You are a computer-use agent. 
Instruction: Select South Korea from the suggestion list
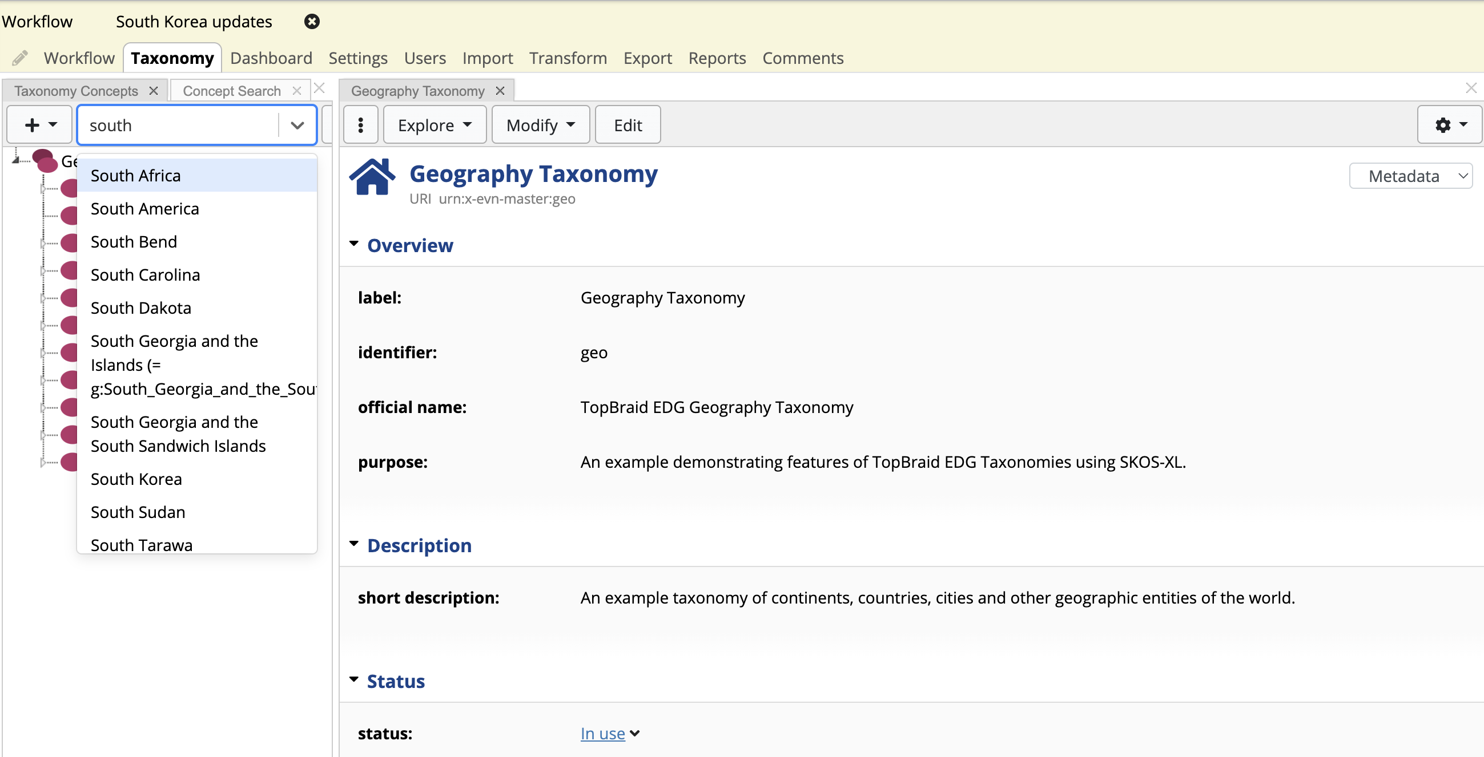(x=136, y=479)
